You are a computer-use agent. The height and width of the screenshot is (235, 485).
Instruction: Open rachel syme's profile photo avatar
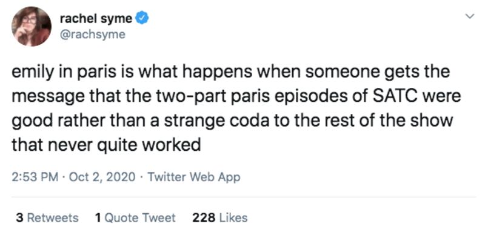[x=32, y=26]
